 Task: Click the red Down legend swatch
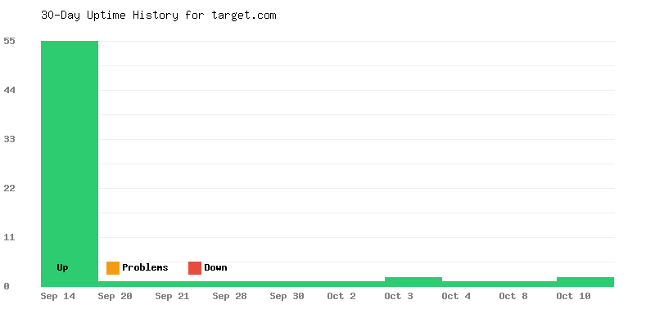click(195, 268)
